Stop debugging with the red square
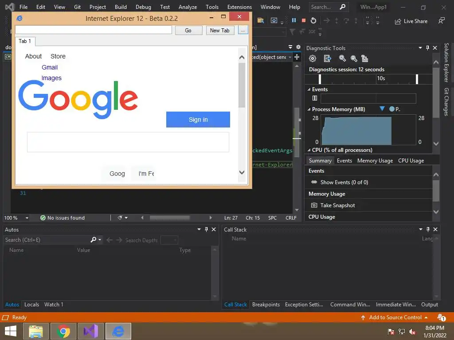This screenshot has width=454, height=340. pos(303,20)
